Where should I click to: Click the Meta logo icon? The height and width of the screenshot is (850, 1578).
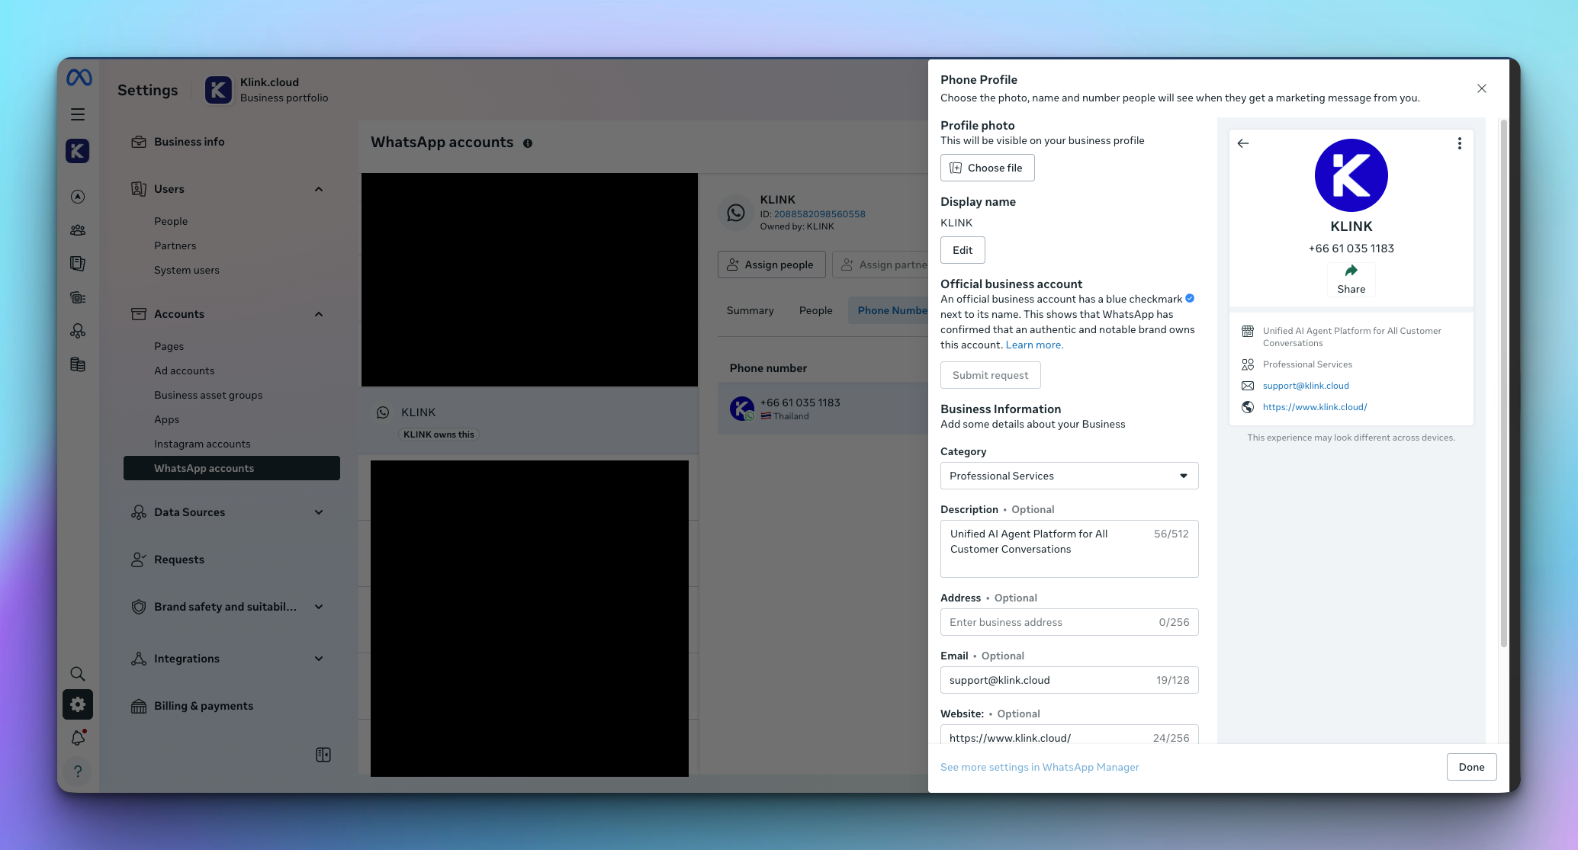[79, 78]
